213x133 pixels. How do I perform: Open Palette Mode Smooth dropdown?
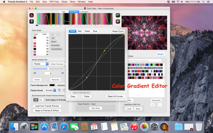click(x=50, y=90)
